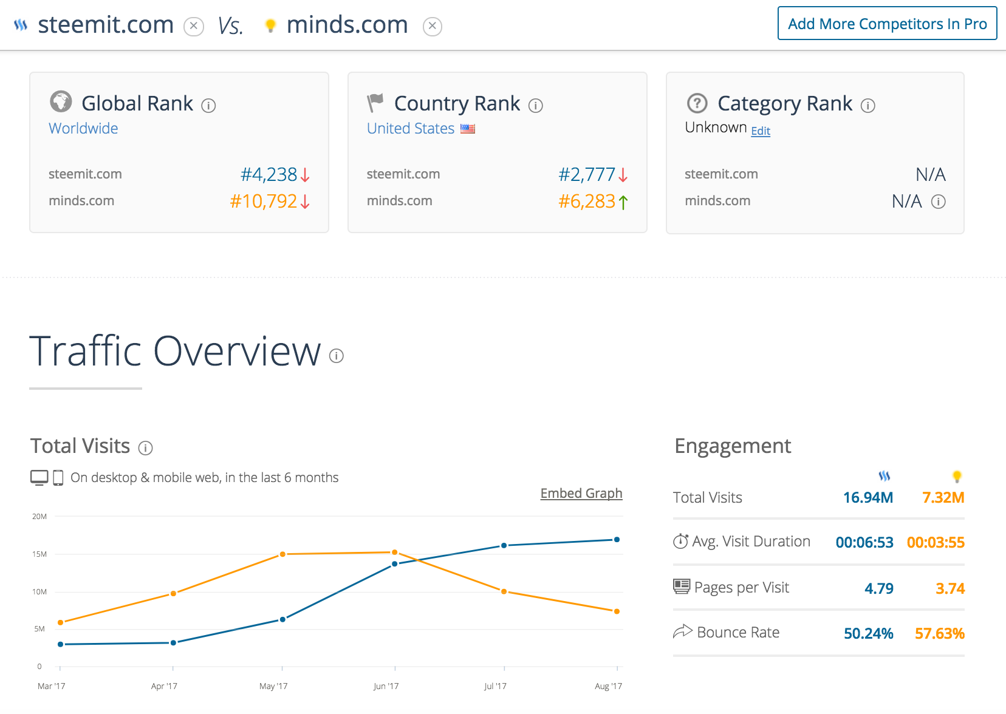
Task: Click minds.com country rank #6,283
Action: pyautogui.click(x=587, y=201)
